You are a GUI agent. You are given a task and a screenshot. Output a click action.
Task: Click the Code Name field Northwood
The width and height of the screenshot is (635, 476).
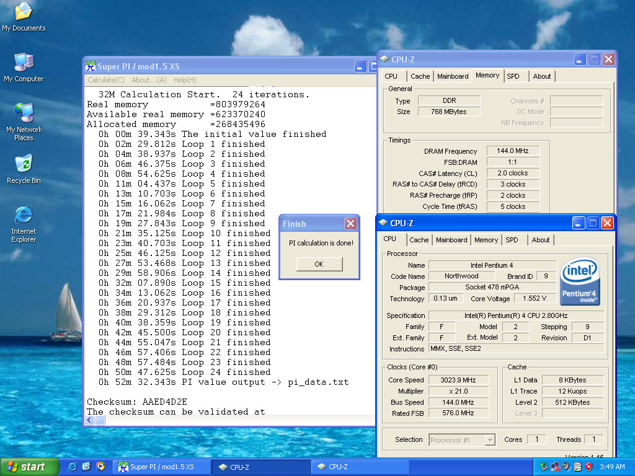[x=461, y=276]
